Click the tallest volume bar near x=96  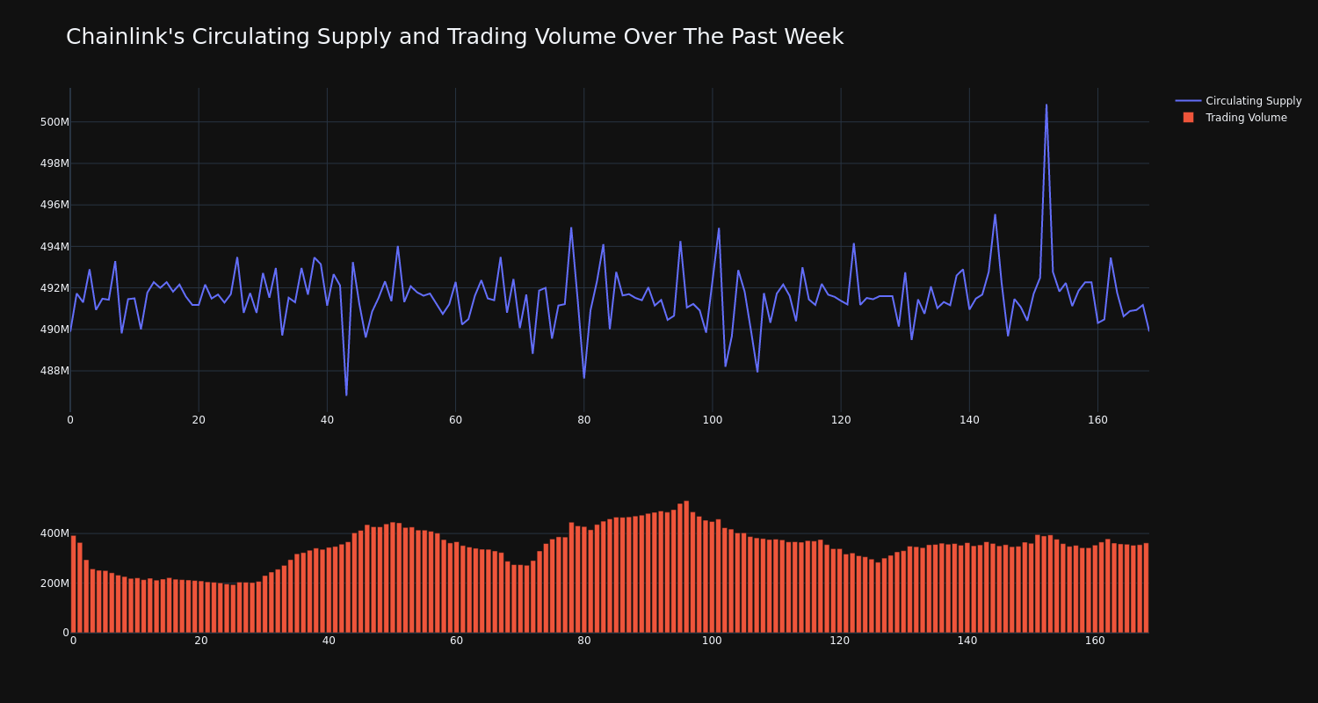686,567
